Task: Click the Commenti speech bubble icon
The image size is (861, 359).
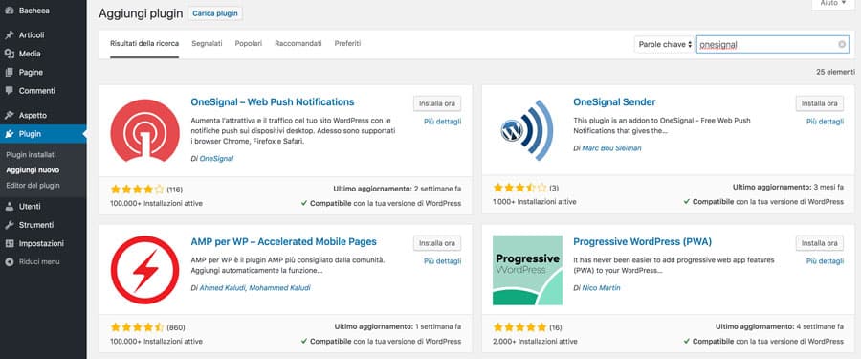Action: tap(9, 91)
